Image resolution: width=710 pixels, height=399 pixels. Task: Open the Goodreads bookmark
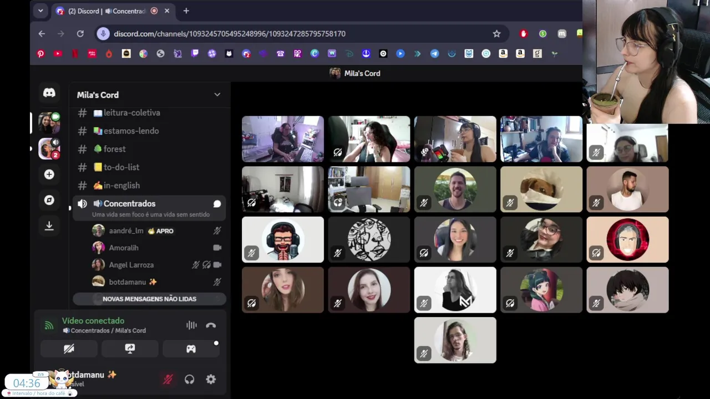tap(537, 54)
